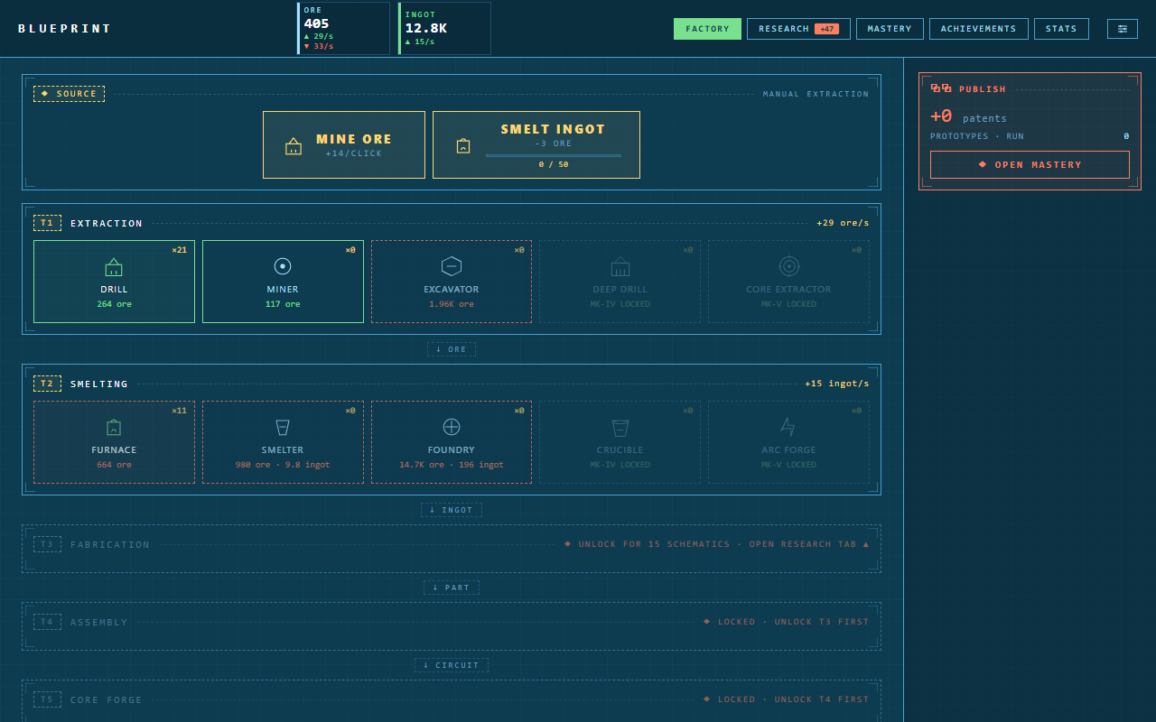
Task: Click the Deep Drill locked card
Action: 620,282
